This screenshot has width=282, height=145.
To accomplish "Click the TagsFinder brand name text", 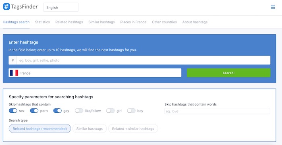I will [x=25, y=7].
